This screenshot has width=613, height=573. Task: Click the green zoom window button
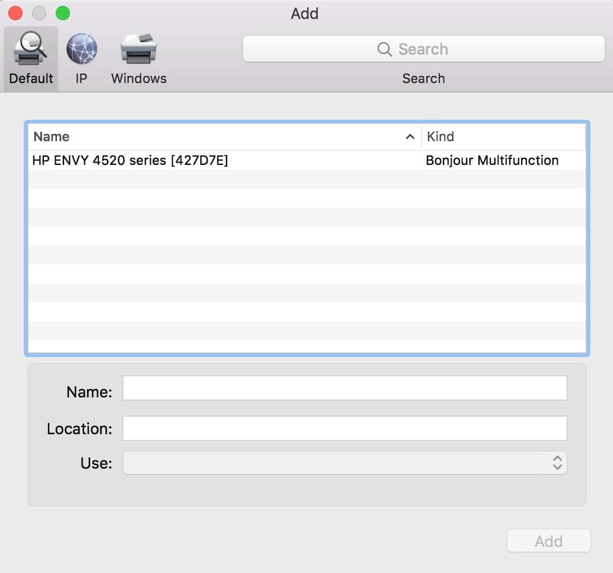pyautogui.click(x=63, y=13)
